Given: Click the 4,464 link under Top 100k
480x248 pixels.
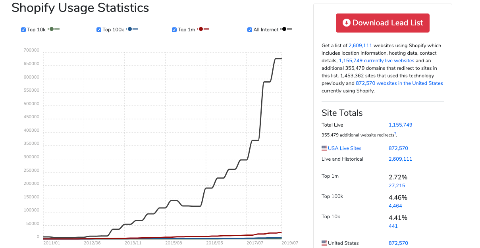Looking at the screenshot, I should tap(395, 206).
